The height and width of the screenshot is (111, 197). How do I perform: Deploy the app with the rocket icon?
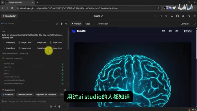coord(183,16)
